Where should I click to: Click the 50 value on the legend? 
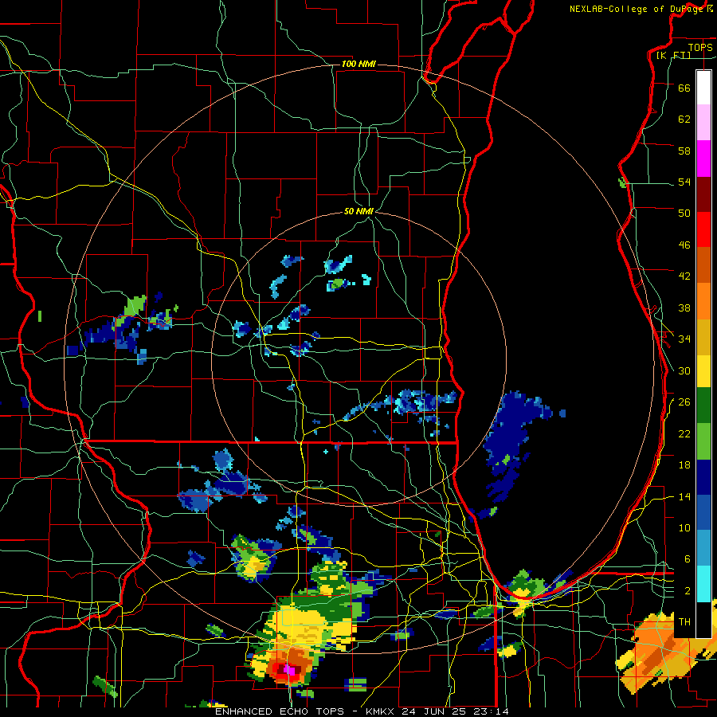tap(684, 214)
